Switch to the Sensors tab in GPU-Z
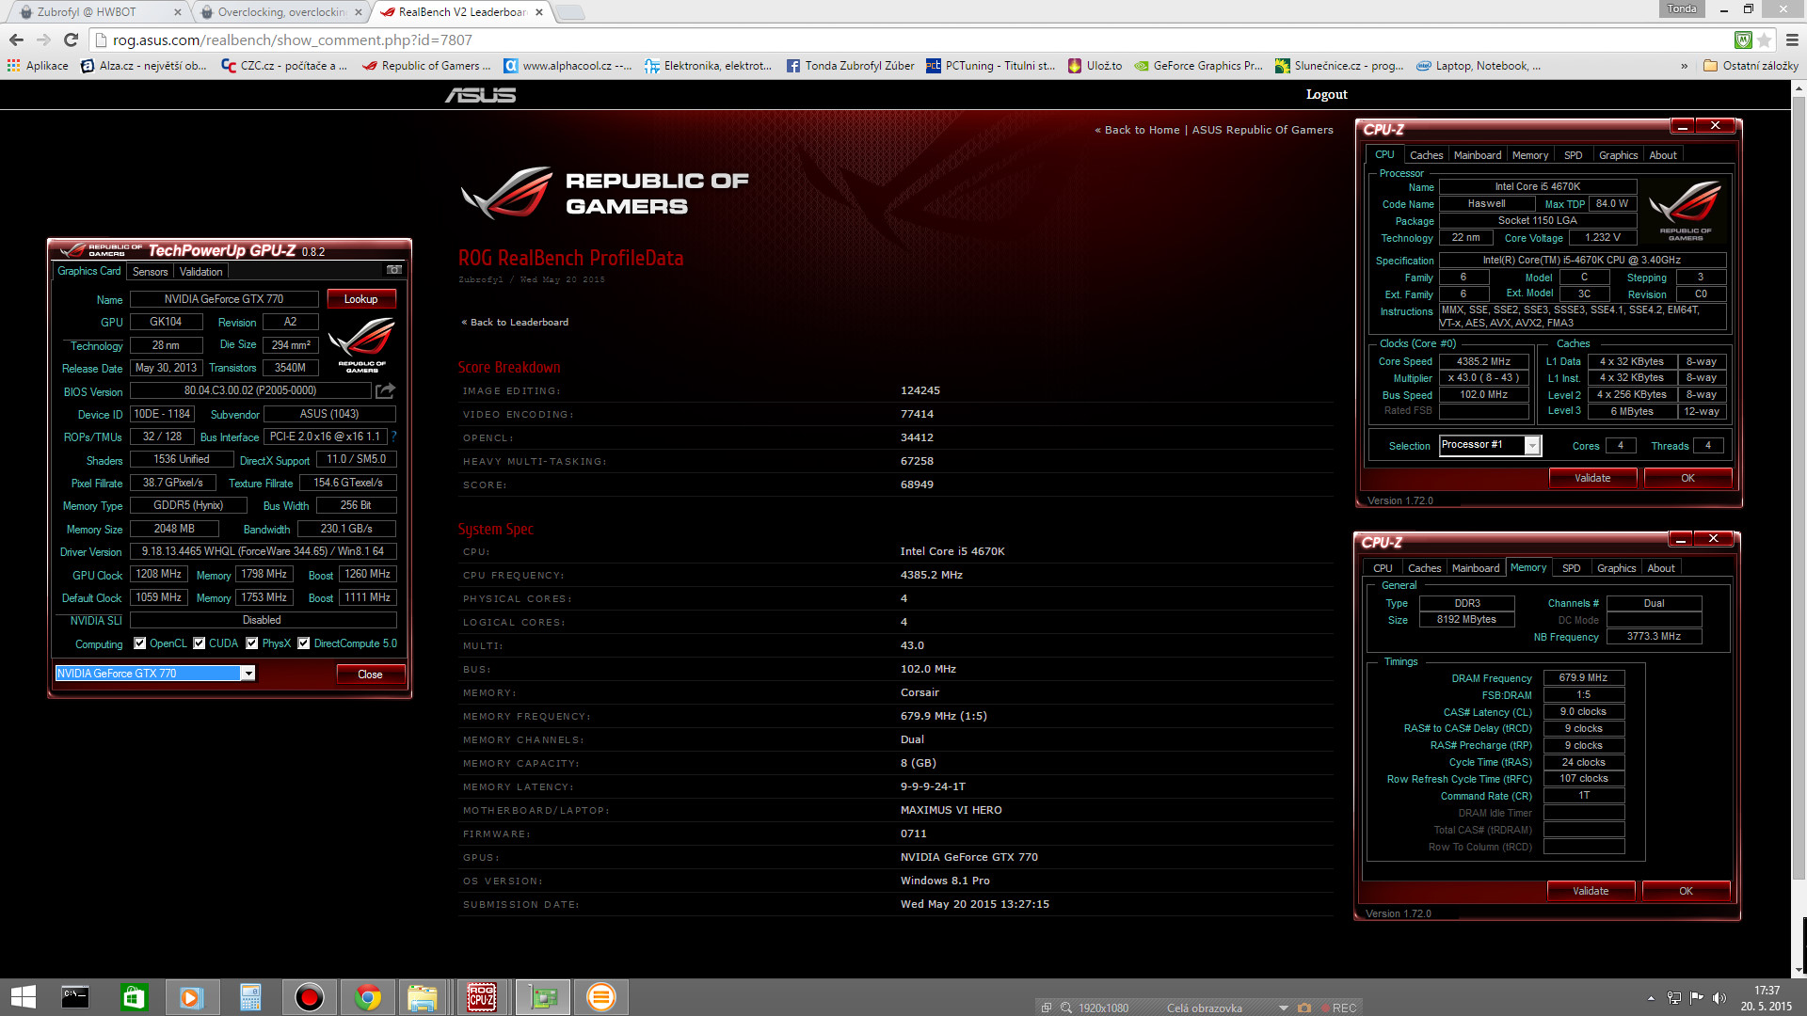Screen dimensions: 1807x1016 coord(151,272)
